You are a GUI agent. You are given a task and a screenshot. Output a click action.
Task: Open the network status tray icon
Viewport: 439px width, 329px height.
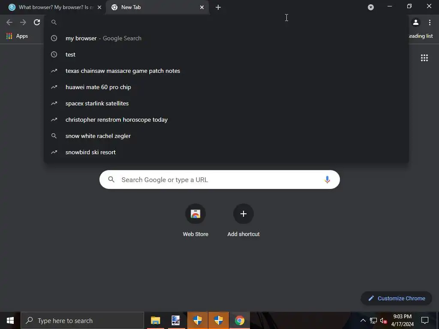pos(373,320)
